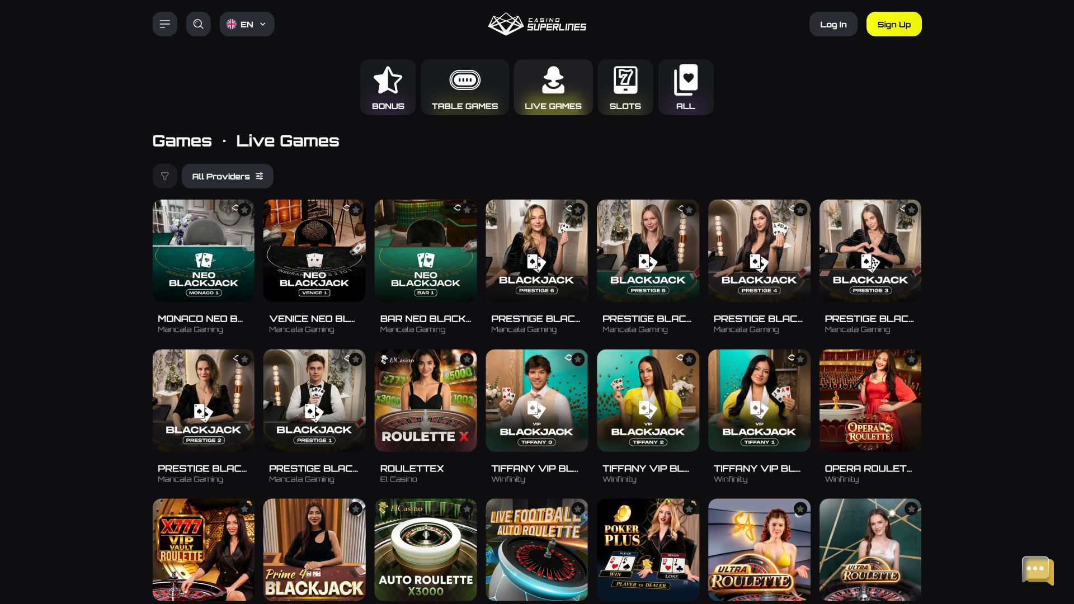Select the All games category tab
The image size is (1074, 604).
[686, 87]
